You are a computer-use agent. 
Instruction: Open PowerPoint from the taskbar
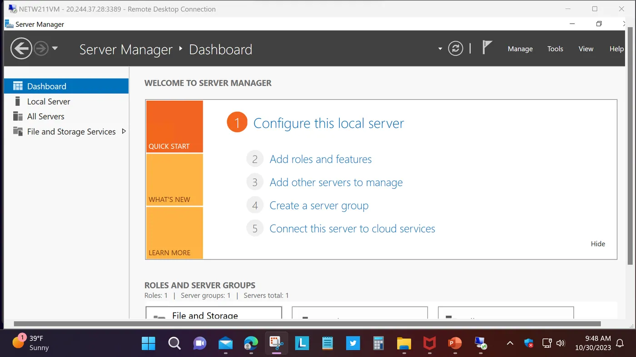[x=455, y=343]
